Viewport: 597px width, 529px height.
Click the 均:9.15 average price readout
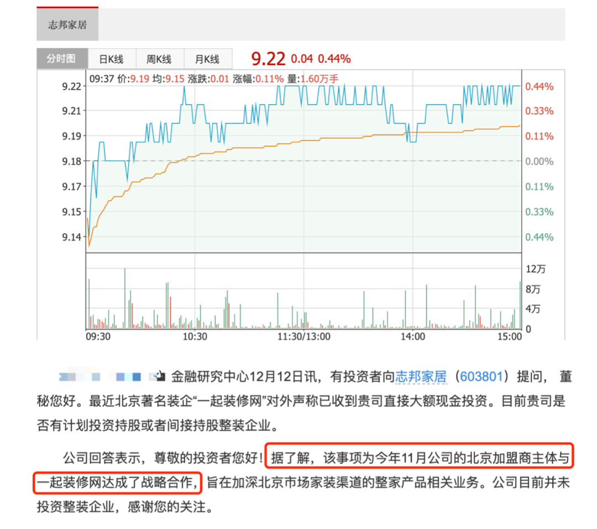[x=168, y=79]
